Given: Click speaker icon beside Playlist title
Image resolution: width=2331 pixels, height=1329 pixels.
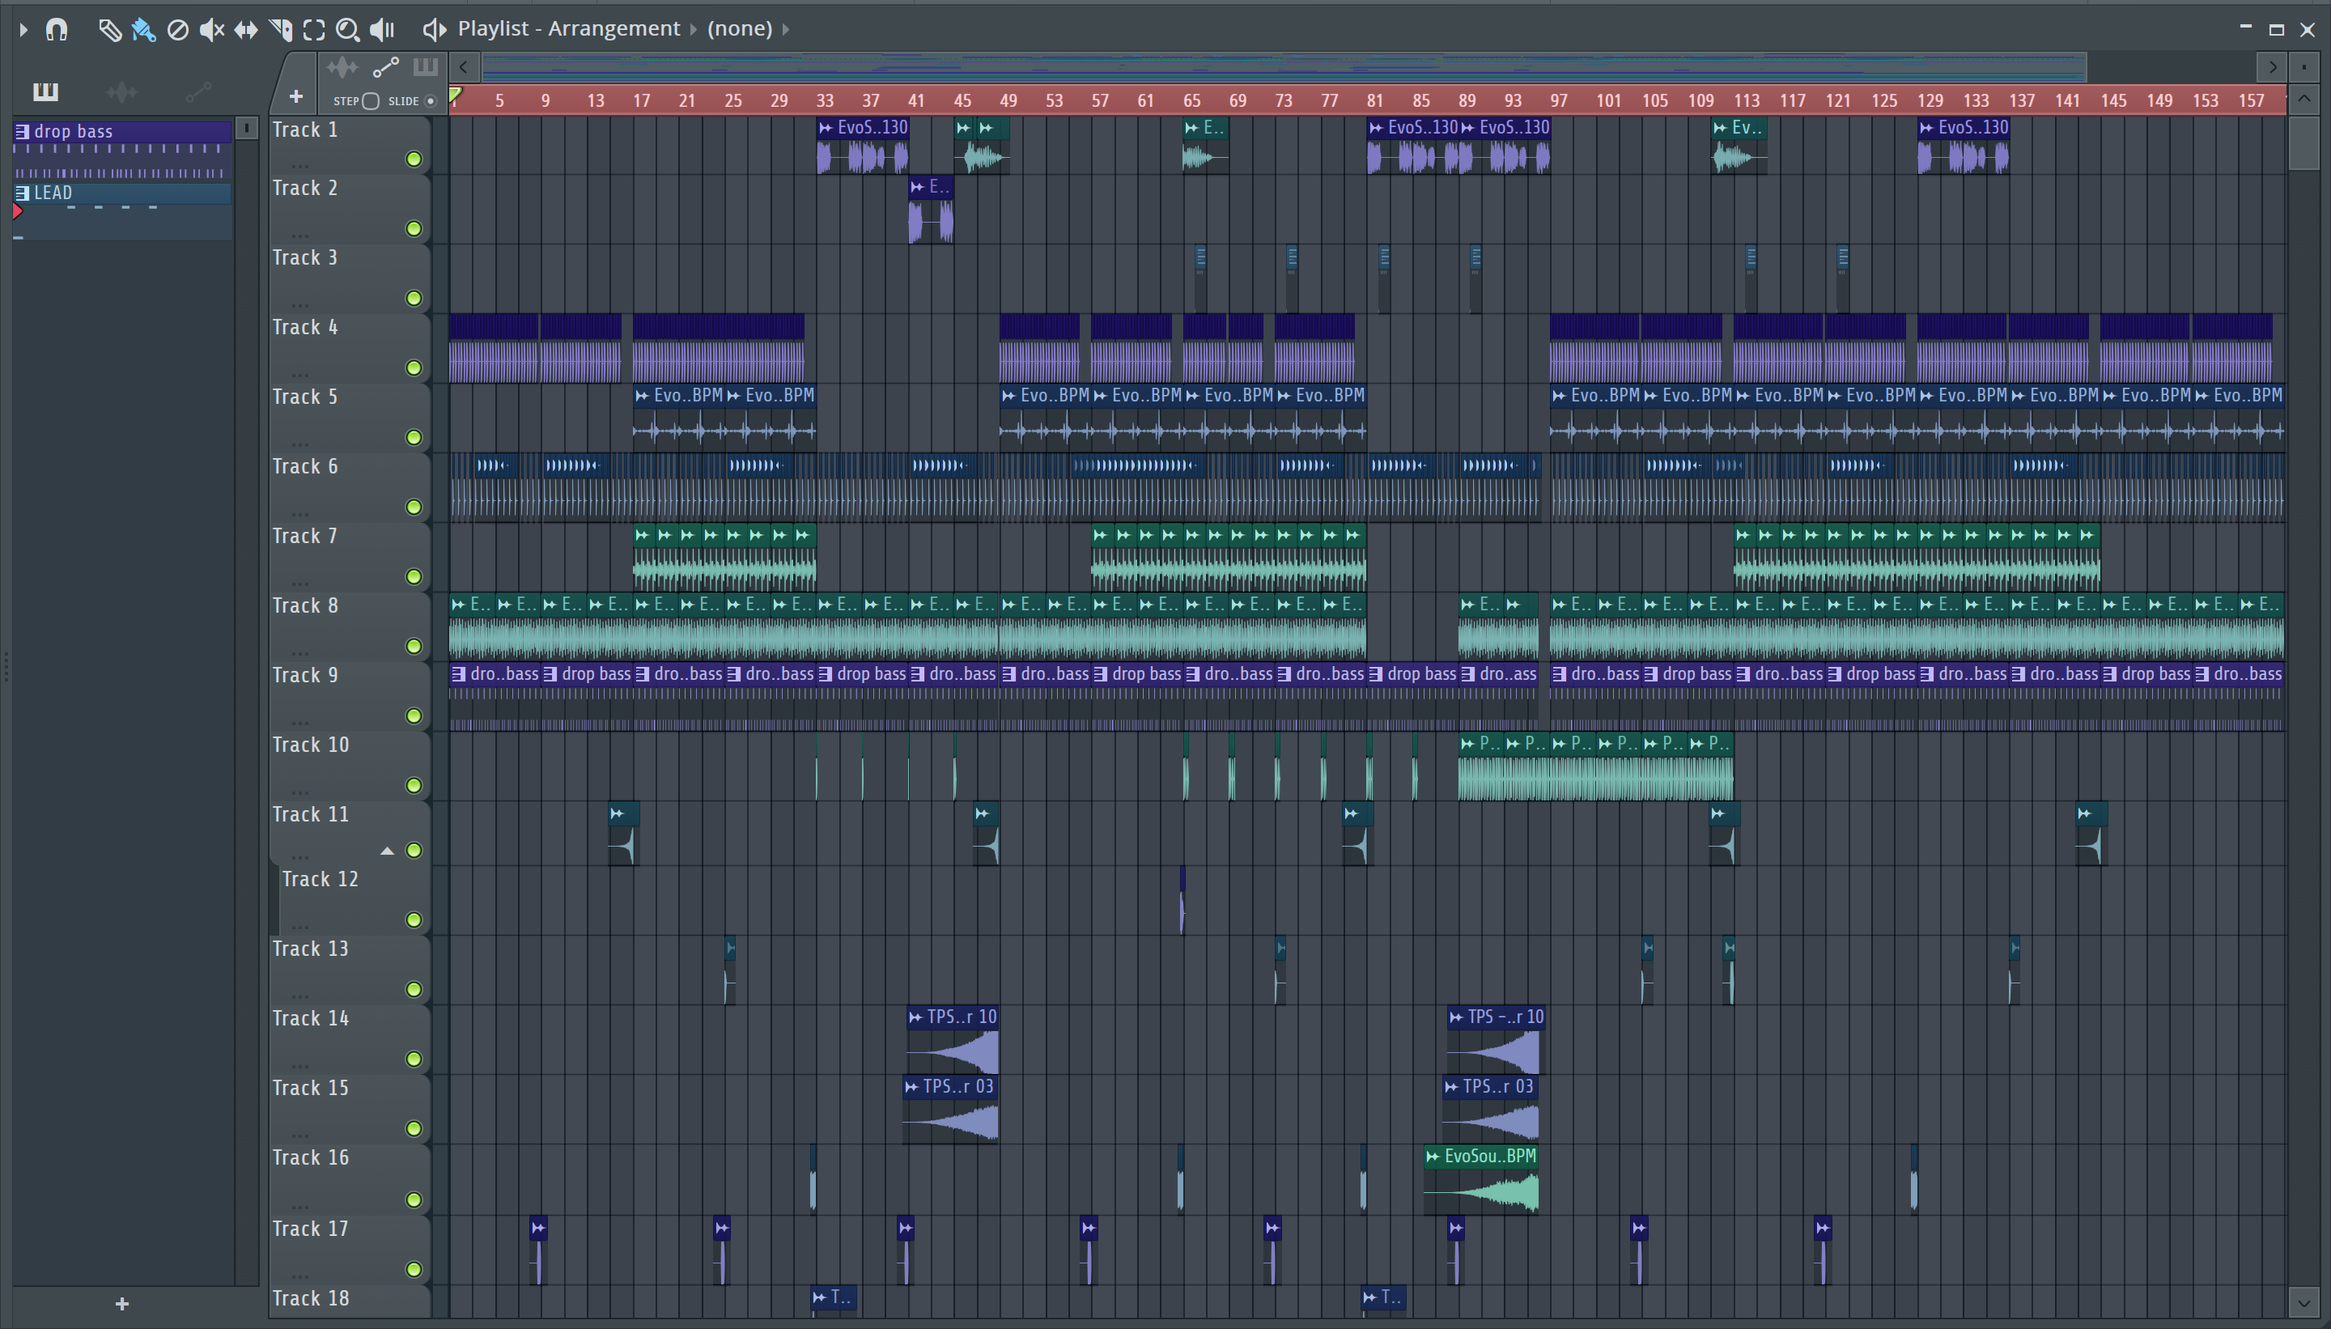Looking at the screenshot, I should coord(435,29).
